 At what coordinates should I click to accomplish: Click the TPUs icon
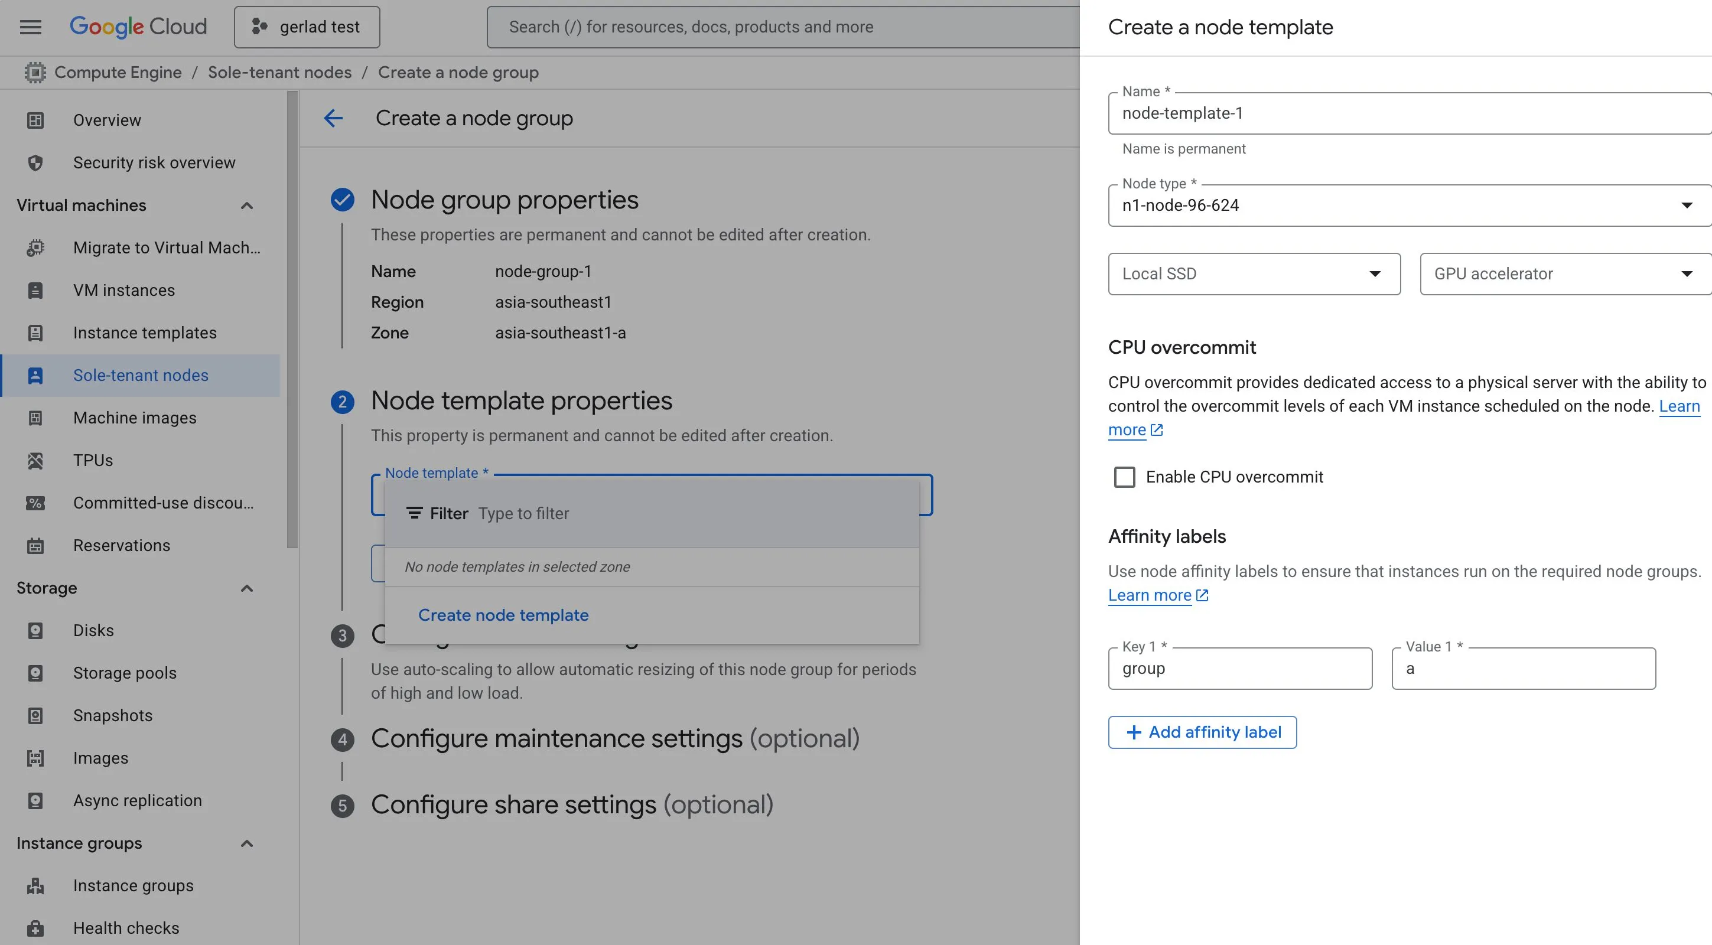[35, 461]
